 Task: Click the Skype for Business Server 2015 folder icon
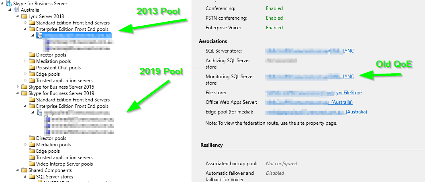tap(24, 87)
